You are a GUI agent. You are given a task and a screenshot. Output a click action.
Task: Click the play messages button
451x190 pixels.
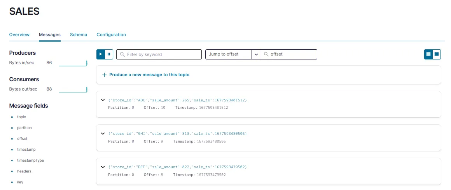click(101, 54)
